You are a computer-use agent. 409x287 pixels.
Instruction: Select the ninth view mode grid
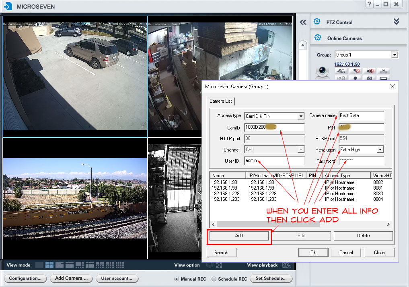tap(120, 265)
